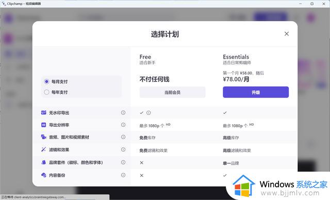Click the 内容备份 feature label
330x200 pixels.
[x=57, y=175]
